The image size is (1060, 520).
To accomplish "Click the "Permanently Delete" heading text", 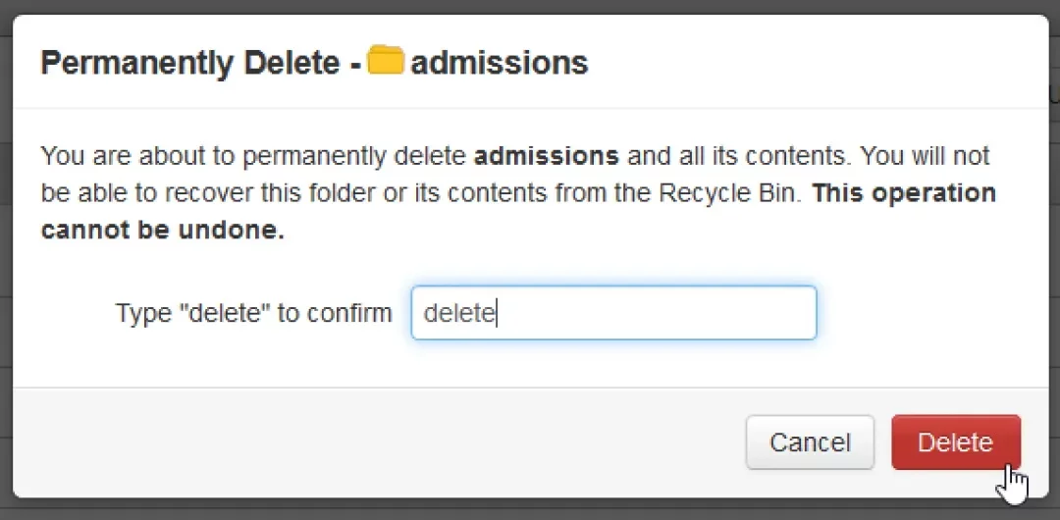I will pos(189,64).
